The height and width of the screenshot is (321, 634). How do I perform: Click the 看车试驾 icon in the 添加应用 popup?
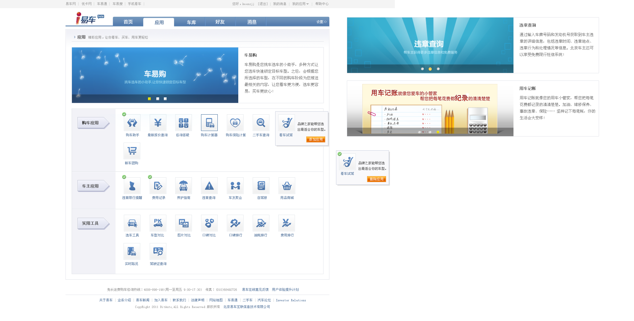click(286, 123)
